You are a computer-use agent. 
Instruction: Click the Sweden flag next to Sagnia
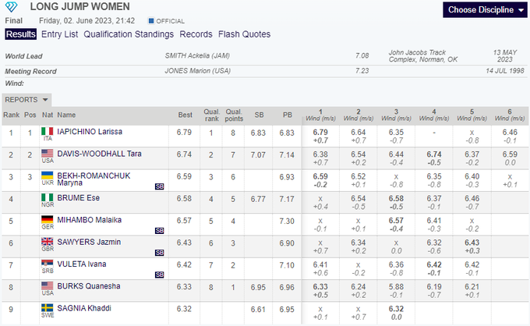pos(47,309)
